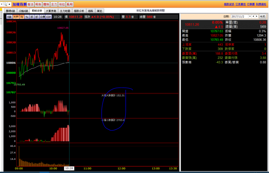Viewport: 269px width, 173px height.
Task: Toggle the K線 chart button
Action: click(9, 17)
